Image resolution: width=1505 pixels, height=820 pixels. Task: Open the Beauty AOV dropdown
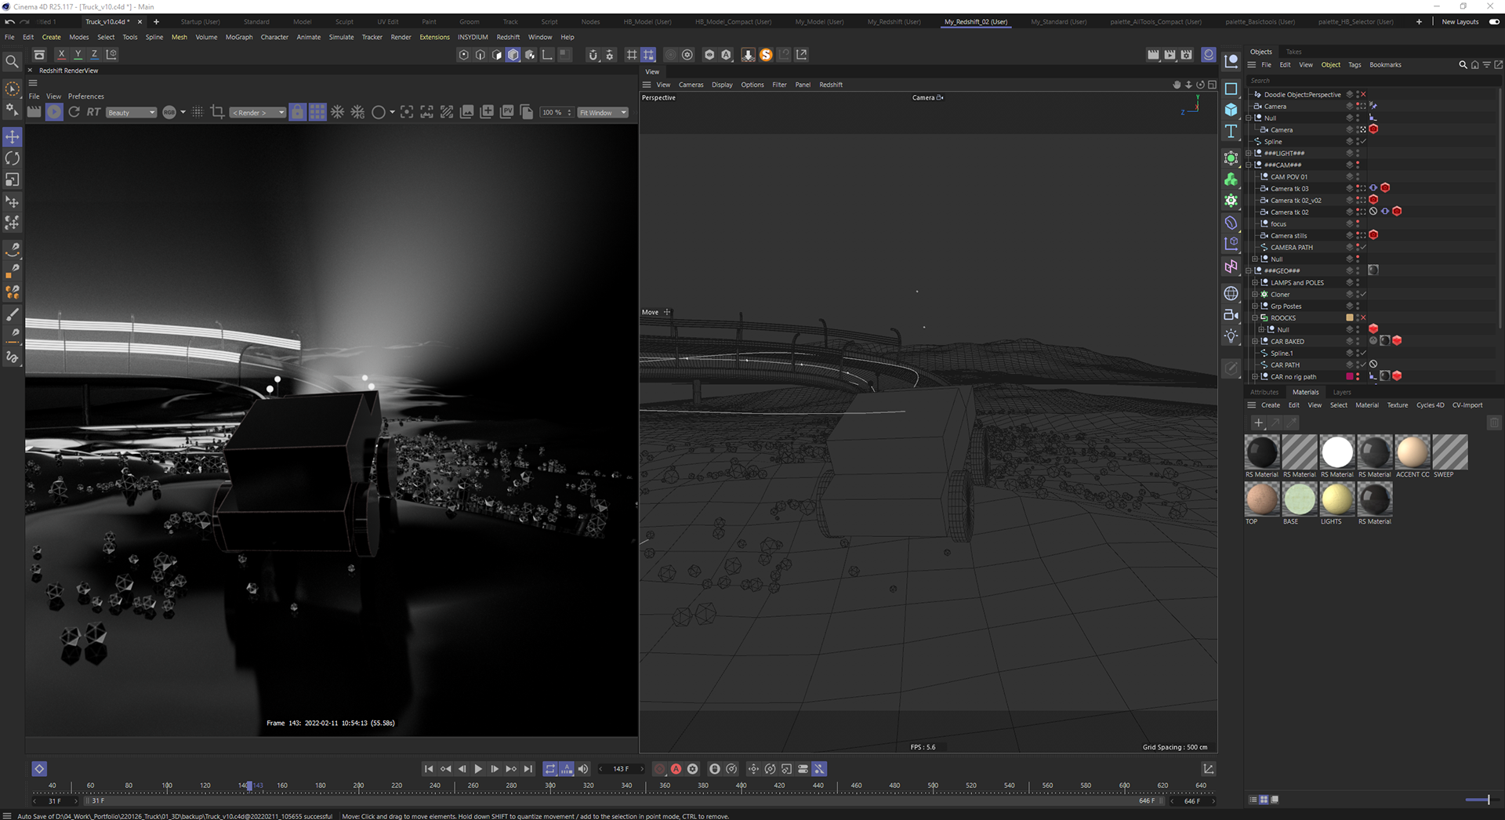coord(131,113)
